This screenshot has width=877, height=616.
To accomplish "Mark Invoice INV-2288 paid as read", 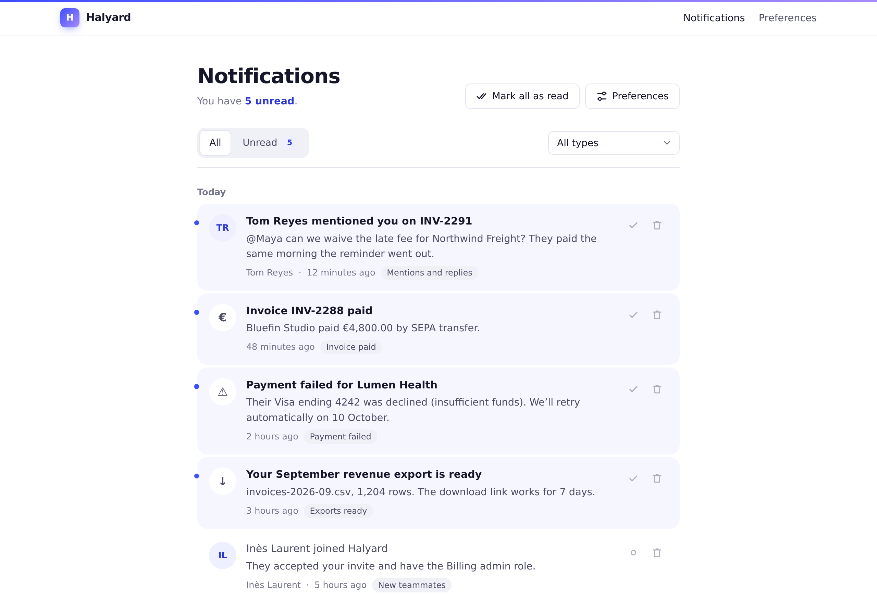I will [633, 315].
